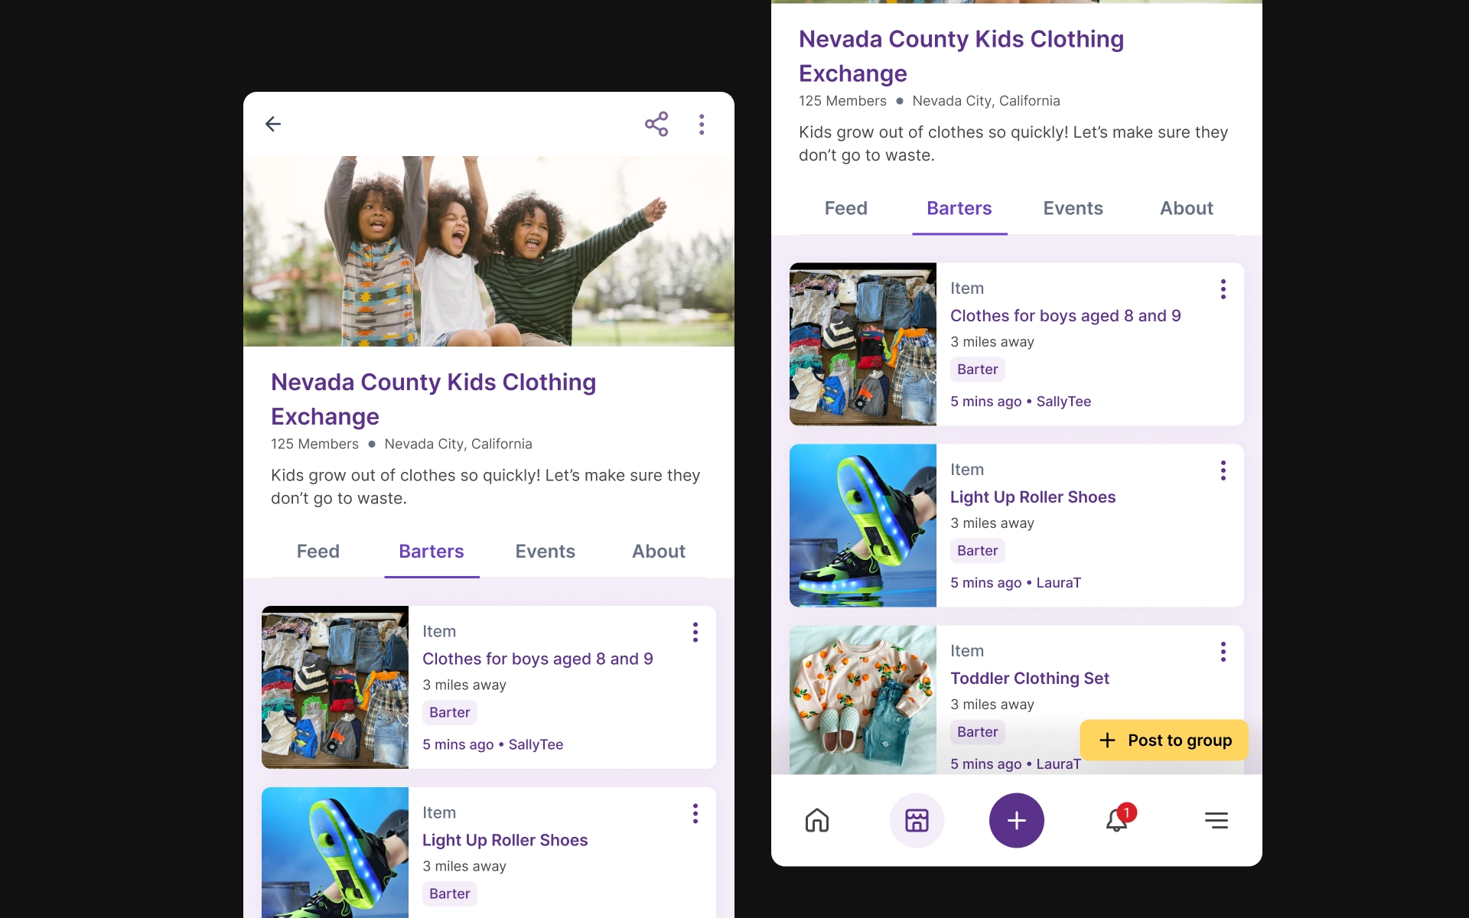1469x918 pixels.
Task: Open options for right Clothes for boys card
Action: click(x=1223, y=289)
